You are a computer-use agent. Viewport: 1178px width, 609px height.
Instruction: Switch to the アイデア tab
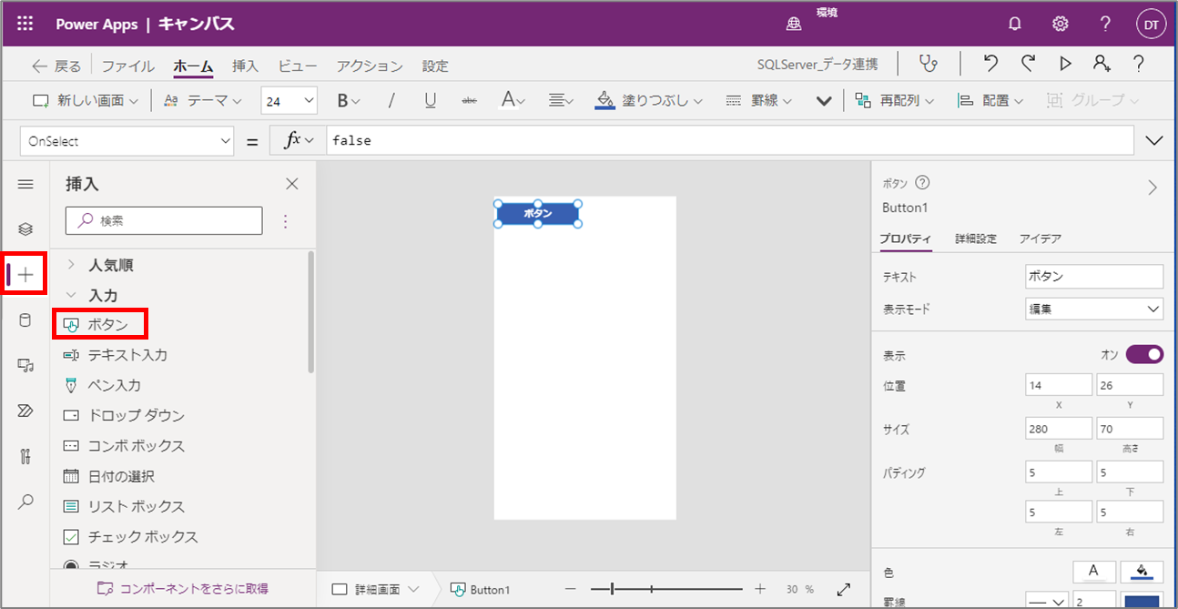click(1041, 239)
